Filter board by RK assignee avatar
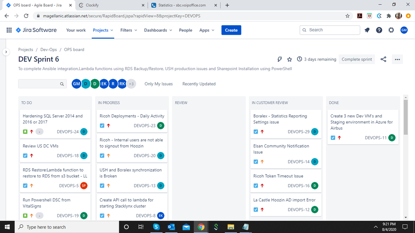The width and height of the screenshot is (415, 233). [x=122, y=84]
